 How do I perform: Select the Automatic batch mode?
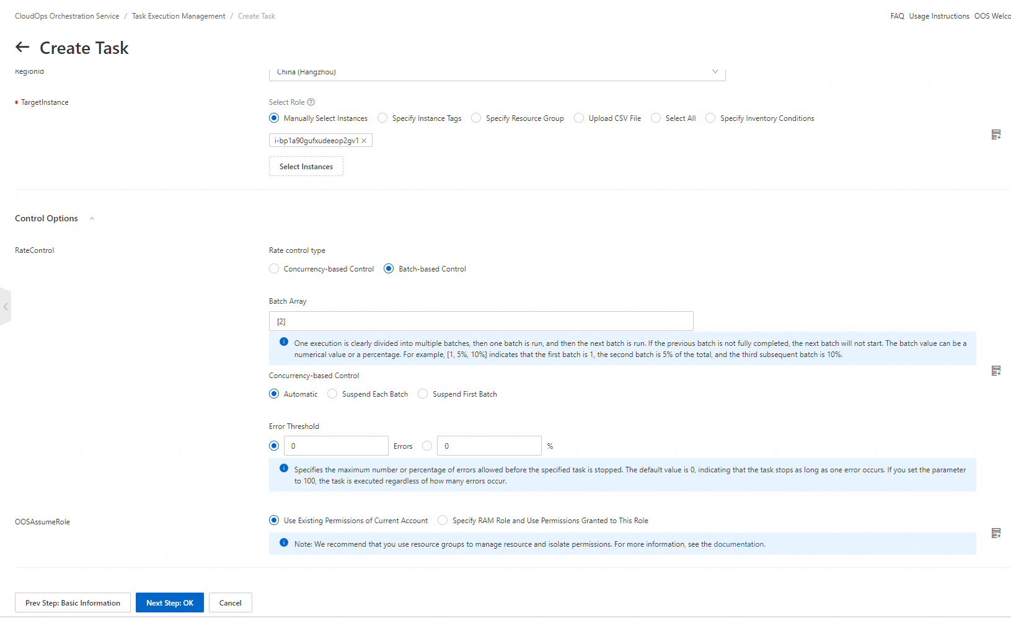(x=274, y=394)
